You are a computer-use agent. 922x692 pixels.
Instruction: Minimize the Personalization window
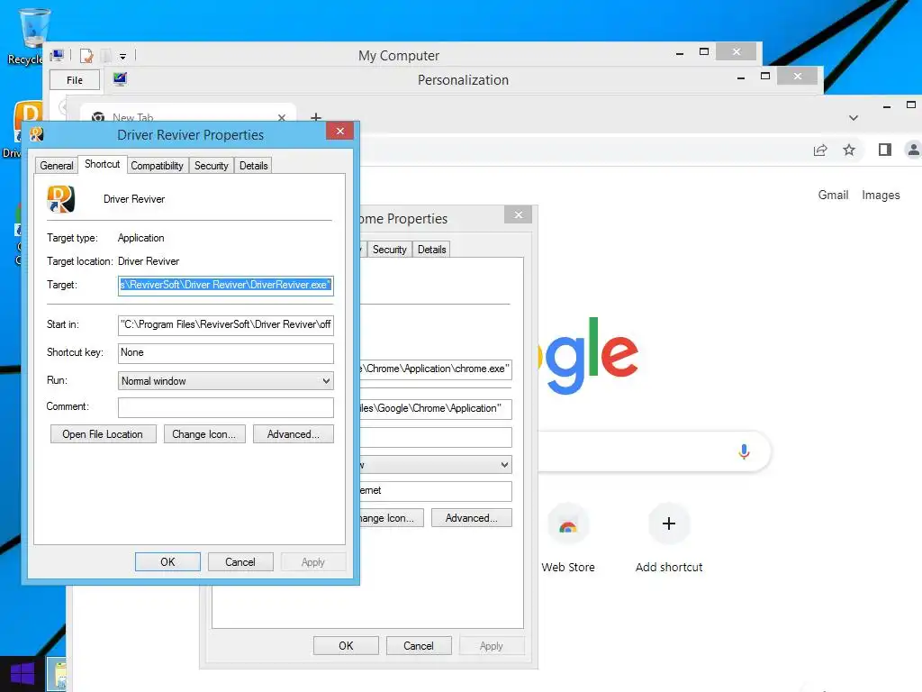(x=741, y=77)
